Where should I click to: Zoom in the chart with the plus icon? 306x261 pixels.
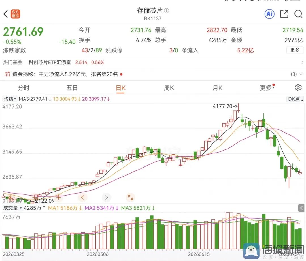click(x=58, y=197)
